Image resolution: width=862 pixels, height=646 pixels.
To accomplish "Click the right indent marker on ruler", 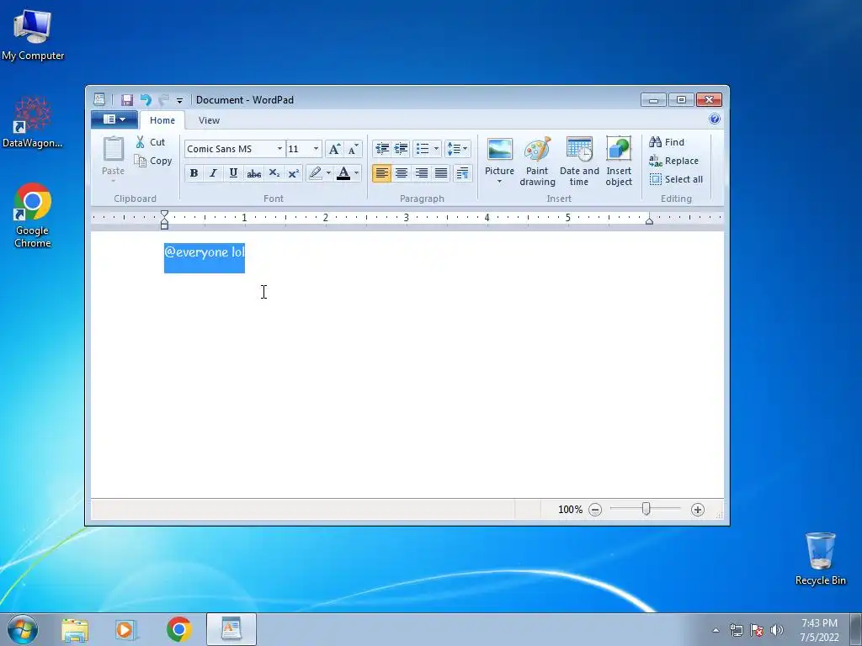I will tap(649, 221).
